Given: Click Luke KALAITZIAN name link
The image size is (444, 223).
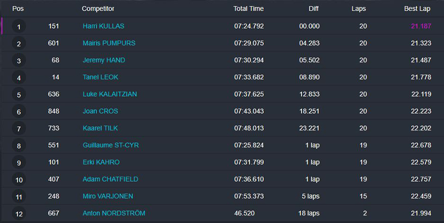Looking at the screenshot, I should (x=109, y=94).
